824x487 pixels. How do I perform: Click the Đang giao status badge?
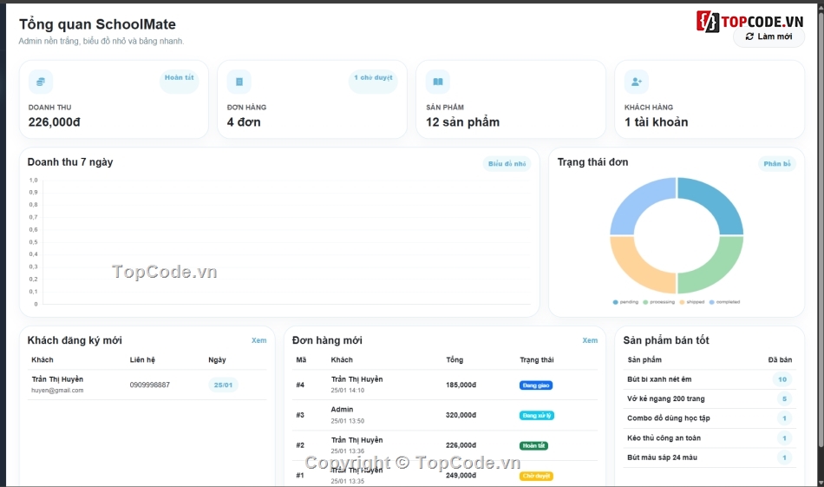point(535,385)
